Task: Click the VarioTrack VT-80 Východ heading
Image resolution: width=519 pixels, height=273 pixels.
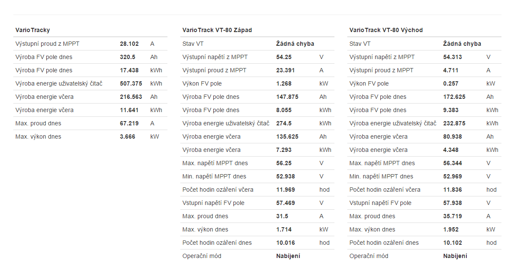Action: point(386,30)
